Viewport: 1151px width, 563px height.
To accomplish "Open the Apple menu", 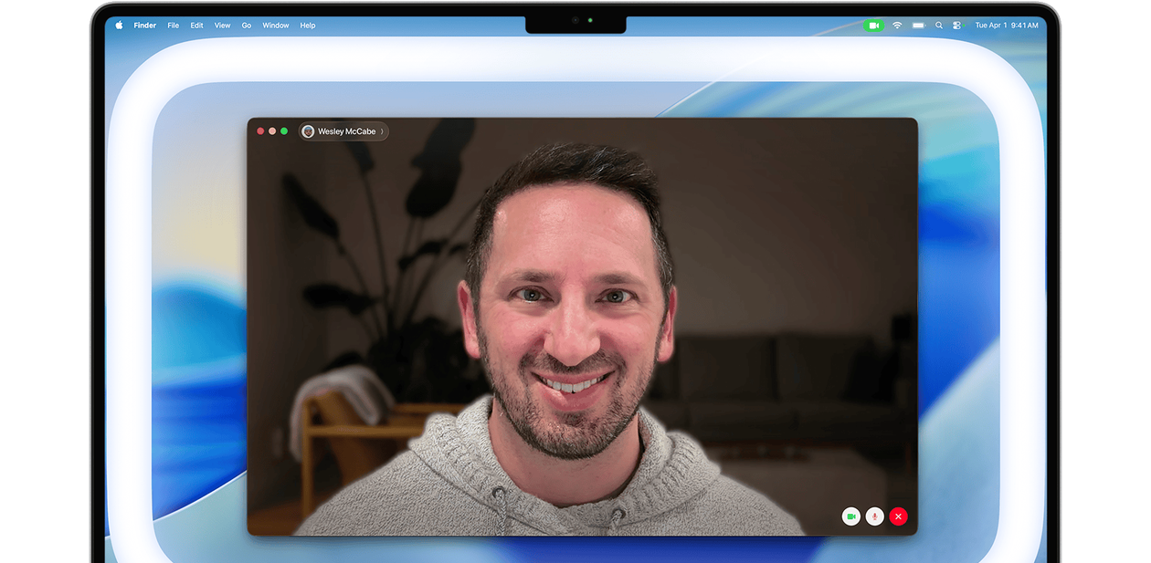I will tap(118, 25).
